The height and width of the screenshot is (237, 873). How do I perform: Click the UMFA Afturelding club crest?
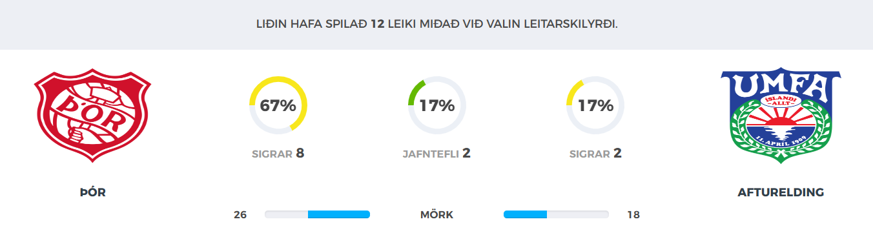pyautogui.click(x=781, y=114)
